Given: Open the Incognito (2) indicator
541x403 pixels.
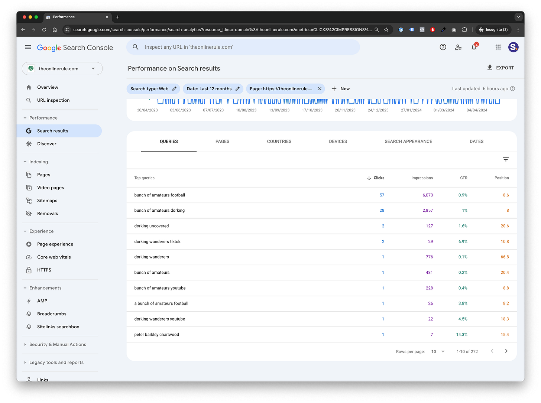Looking at the screenshot, I should pos(493,30).
